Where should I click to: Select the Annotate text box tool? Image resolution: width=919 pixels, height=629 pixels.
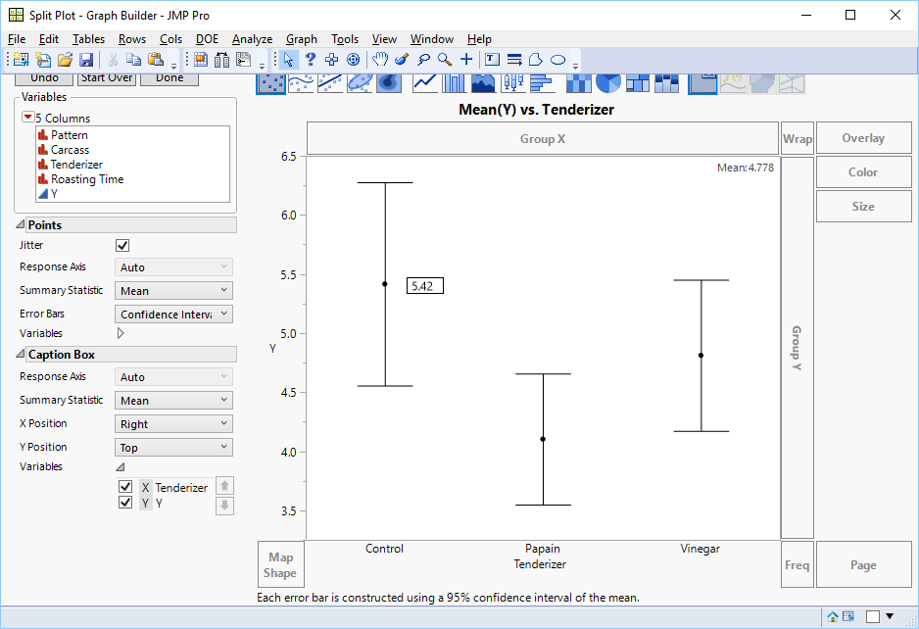(x=492, y=59)
